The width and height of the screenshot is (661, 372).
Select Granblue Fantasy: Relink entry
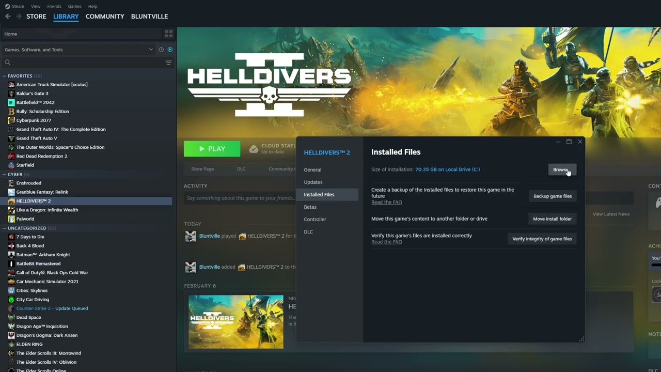[42, 192]
